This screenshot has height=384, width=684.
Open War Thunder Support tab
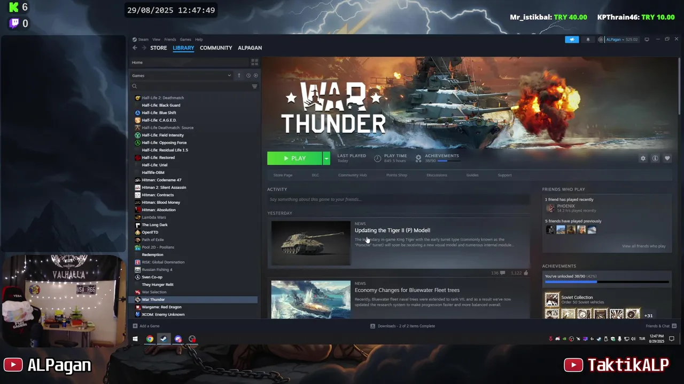pyautogui.click(x=504, y=175)
